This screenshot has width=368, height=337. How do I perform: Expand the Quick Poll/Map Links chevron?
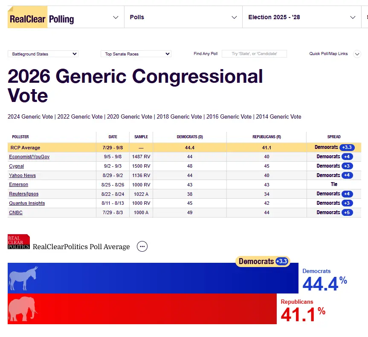[x=357, y=54]
